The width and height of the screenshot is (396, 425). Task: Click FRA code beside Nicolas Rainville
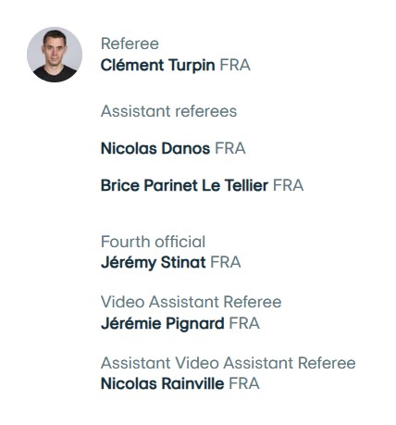click(x=244, y=383)
